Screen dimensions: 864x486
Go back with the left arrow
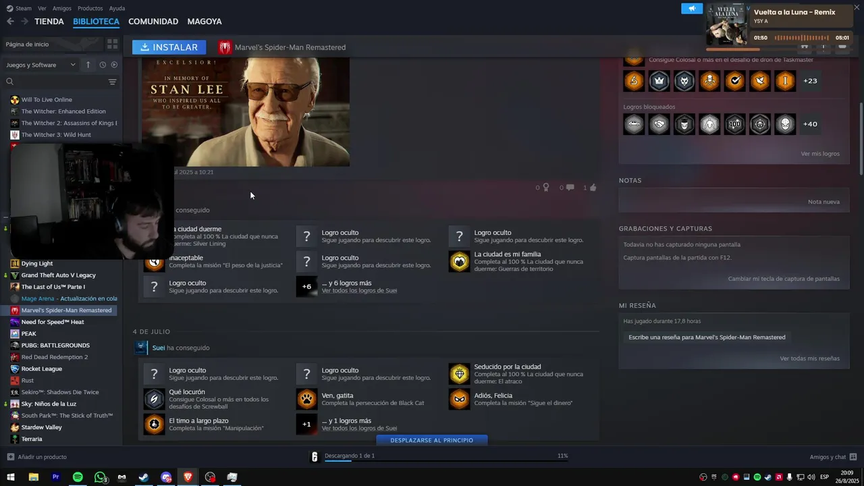(x=10, y=22)
